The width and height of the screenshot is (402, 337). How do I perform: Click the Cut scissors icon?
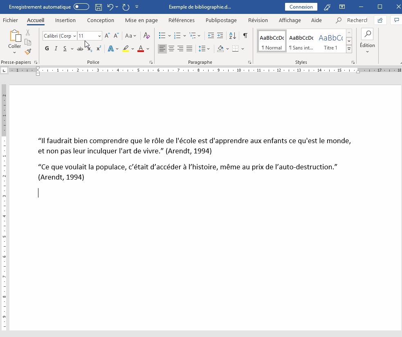(28, 33)
